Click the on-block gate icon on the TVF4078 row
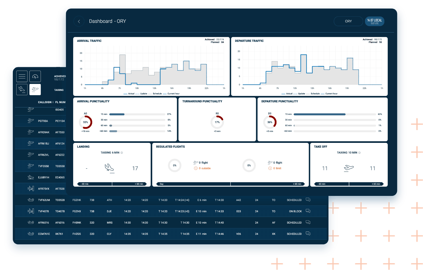 [31, 211]
